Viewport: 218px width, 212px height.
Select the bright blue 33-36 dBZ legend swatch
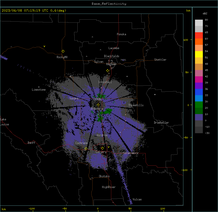click(199, 92)
